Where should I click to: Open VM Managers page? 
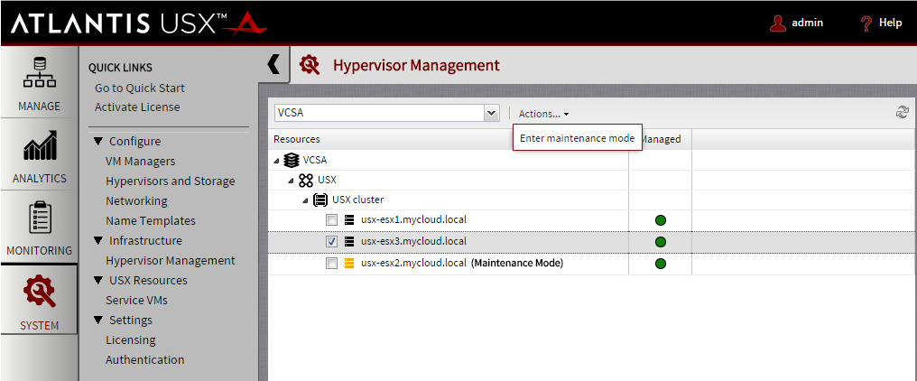click(141, 161)
